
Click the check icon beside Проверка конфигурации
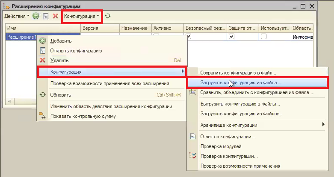click(x=193, y=156)
